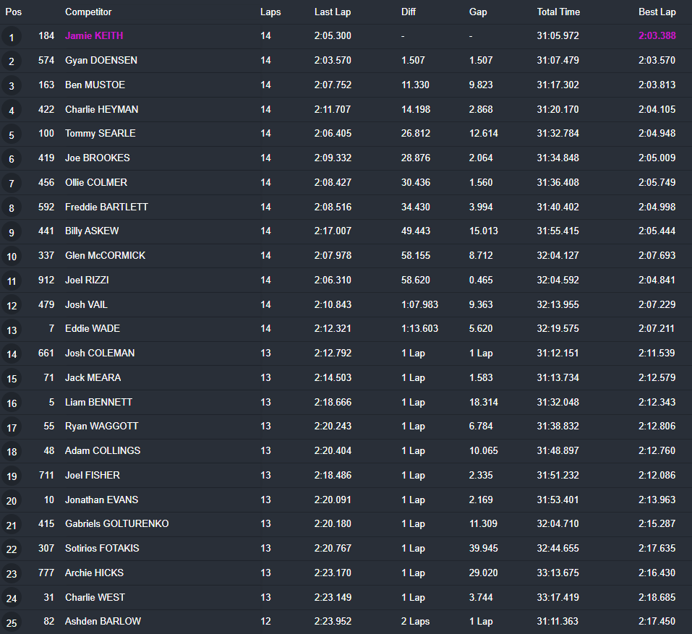Open Gyan DOENSEN competitor entry
Image resolution: width=692 pixels, height=634 pixels.
point(101,61)
